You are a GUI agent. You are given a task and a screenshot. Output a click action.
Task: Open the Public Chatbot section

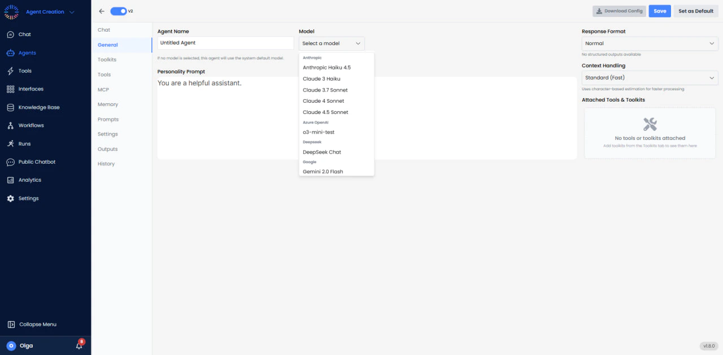click(x=37, y=162)
